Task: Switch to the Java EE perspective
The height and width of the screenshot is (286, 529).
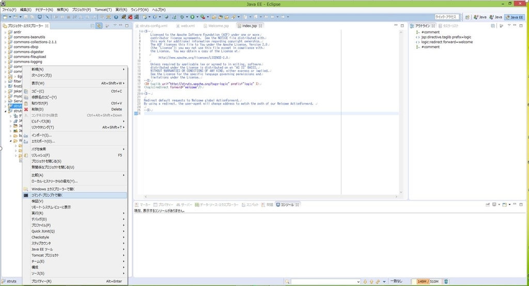Action: click(x=514, y=17)
